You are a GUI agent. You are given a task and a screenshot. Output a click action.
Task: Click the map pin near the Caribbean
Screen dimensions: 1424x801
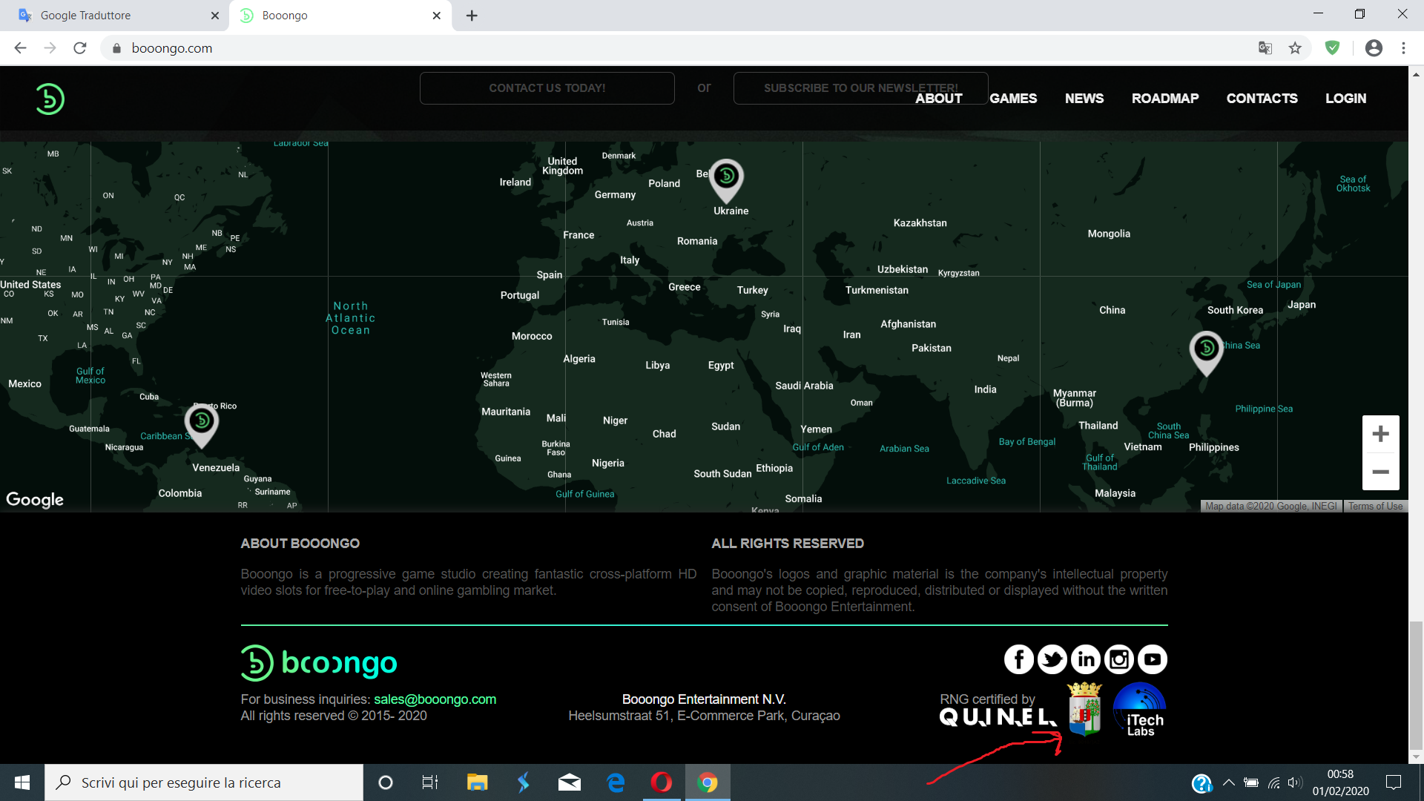202,426
